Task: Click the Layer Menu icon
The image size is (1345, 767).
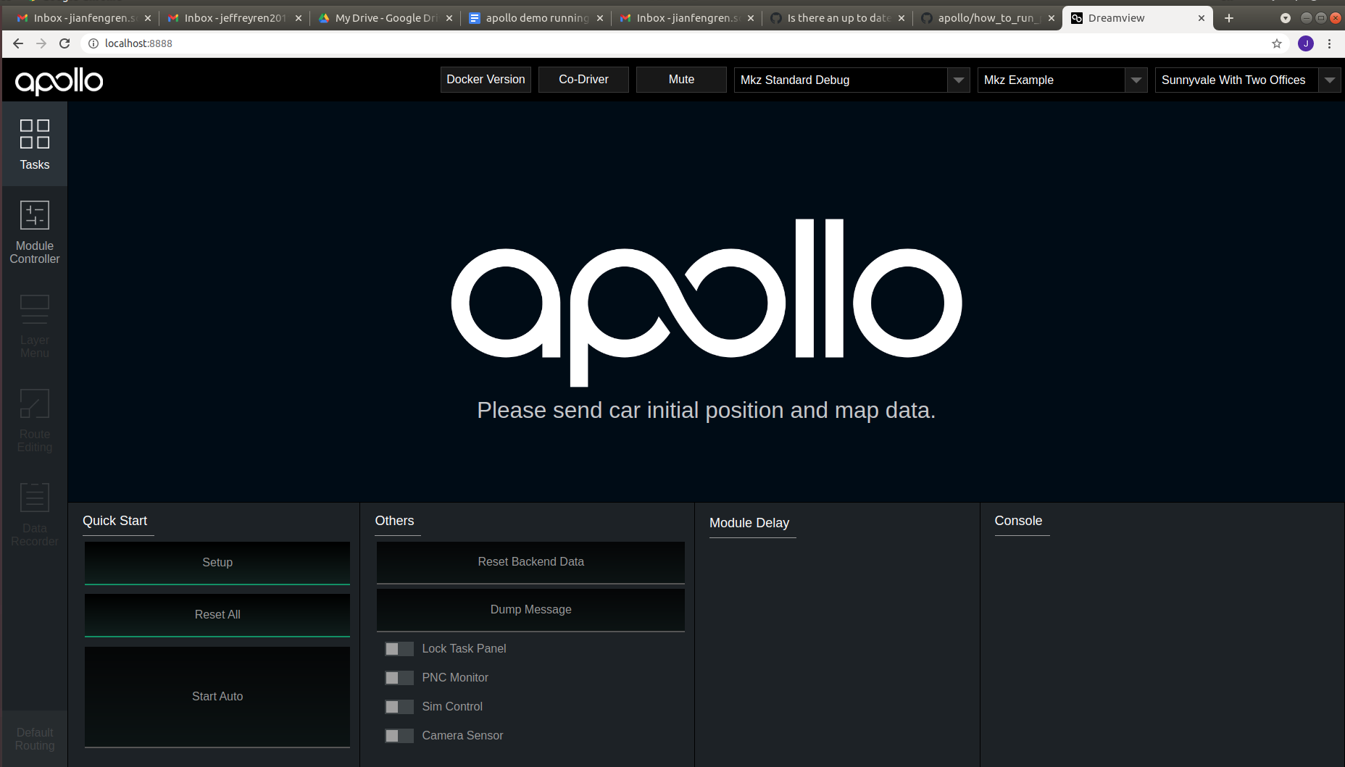Action: pyautogui.click(x=34, y=324)
